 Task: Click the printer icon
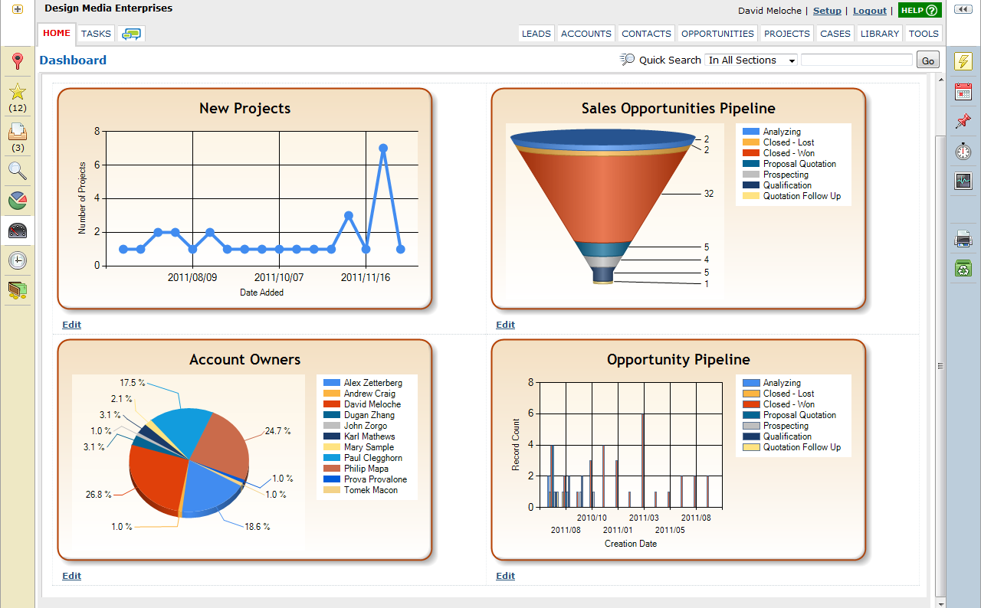(963, 239)
